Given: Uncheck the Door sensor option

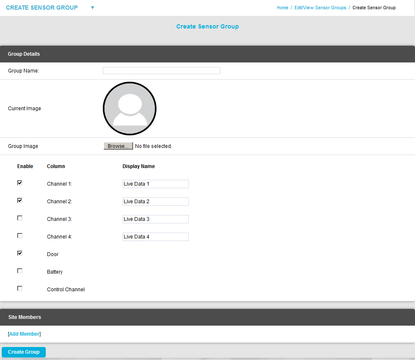Looking at the screenshot, I should pyautogui.click(x=19, y=253).
